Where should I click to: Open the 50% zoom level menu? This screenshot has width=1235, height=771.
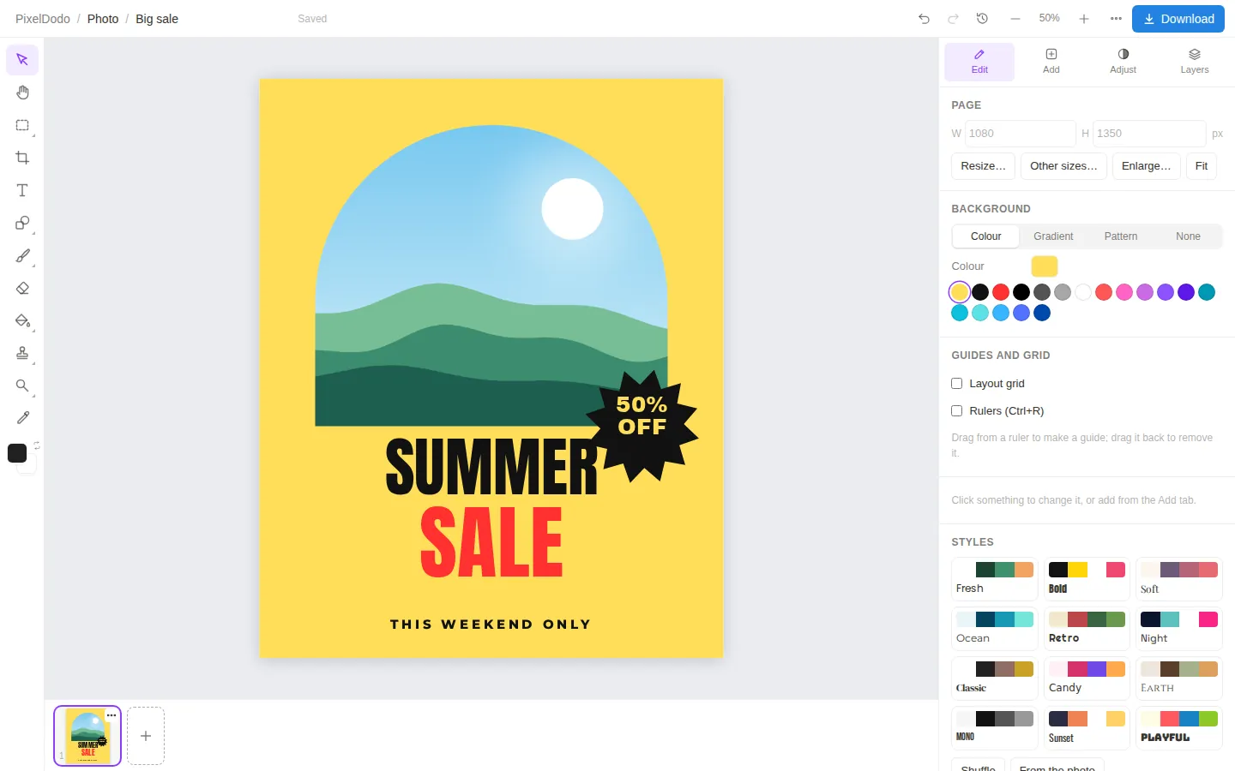pos(1050,18)
